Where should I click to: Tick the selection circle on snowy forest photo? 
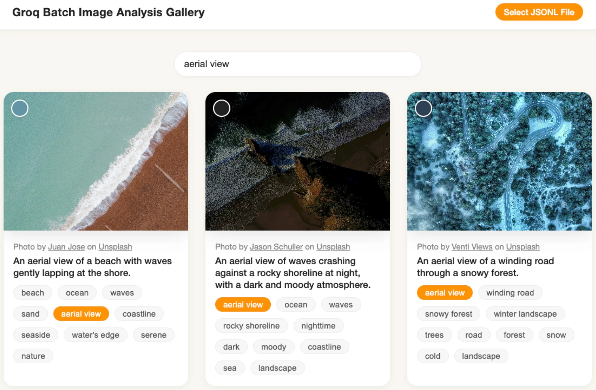[423, 108]
